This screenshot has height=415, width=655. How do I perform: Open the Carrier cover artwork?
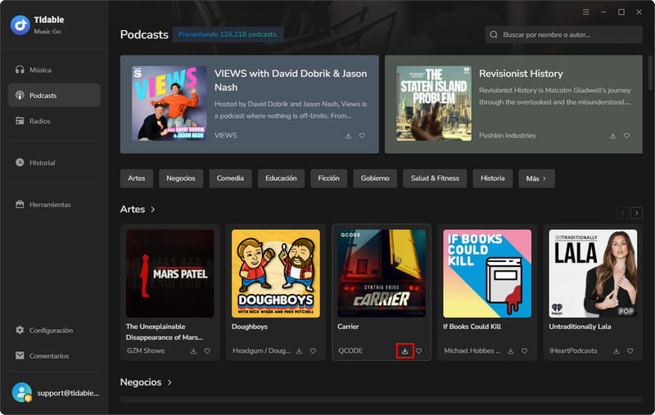[x=382, y=273]
